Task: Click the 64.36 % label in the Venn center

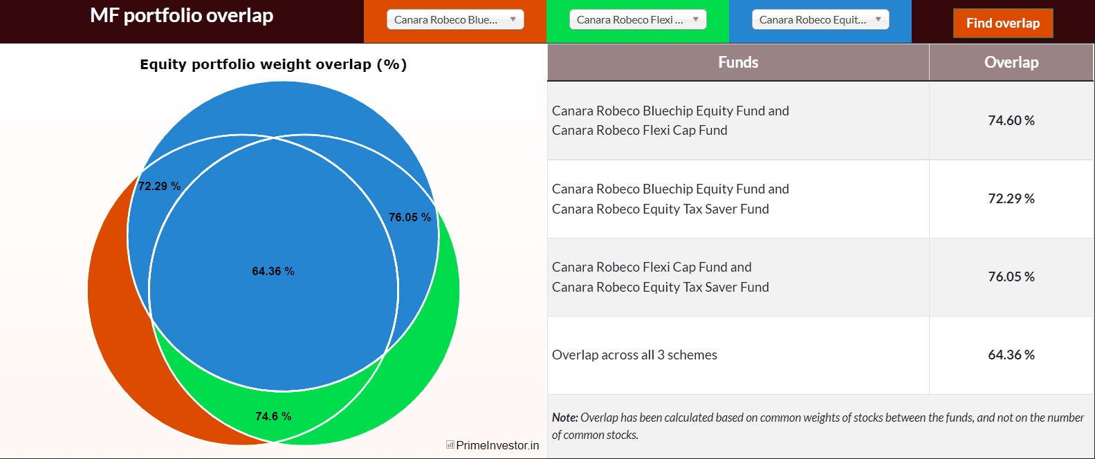Action: pos(273,271)
